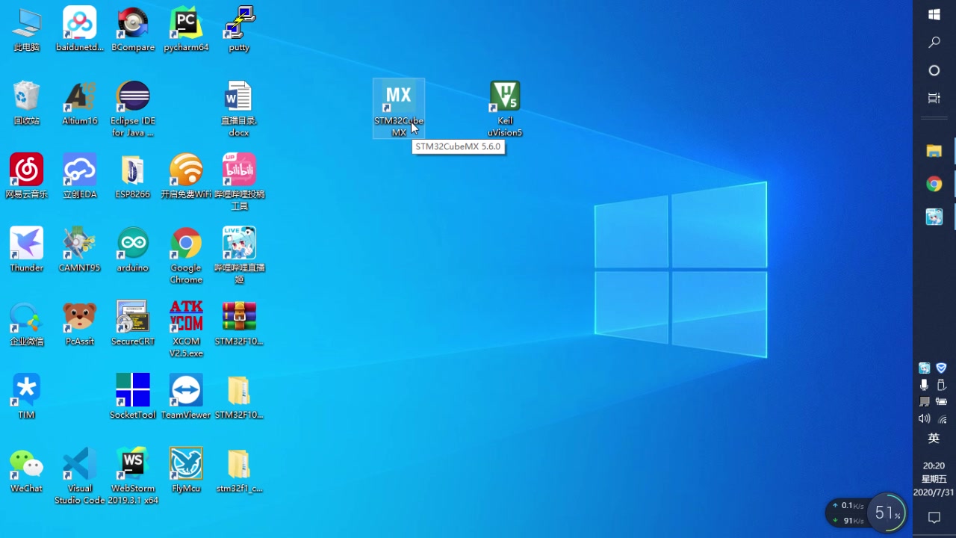
Task: Select the WebStorm 2019.3.1 x64 shortcut
Action: click(133, 476)
